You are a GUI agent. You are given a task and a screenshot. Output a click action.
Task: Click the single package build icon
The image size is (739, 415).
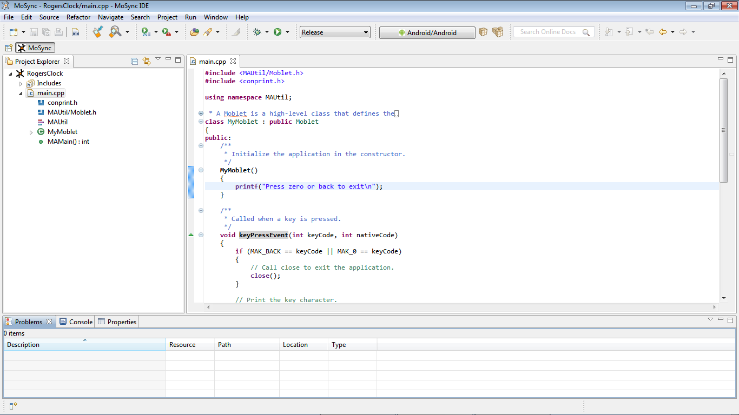[483, 32]
